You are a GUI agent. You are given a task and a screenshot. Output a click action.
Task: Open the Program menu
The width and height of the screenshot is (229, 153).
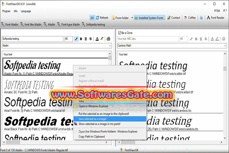[x=6, y=11]
